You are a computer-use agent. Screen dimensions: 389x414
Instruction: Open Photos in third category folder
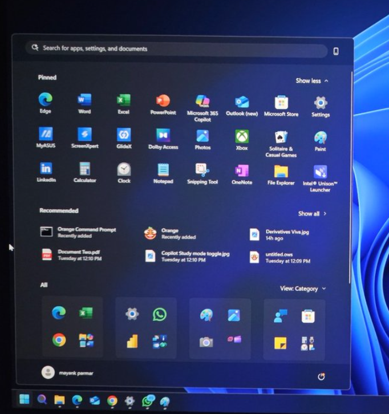(x=234, y=315)
